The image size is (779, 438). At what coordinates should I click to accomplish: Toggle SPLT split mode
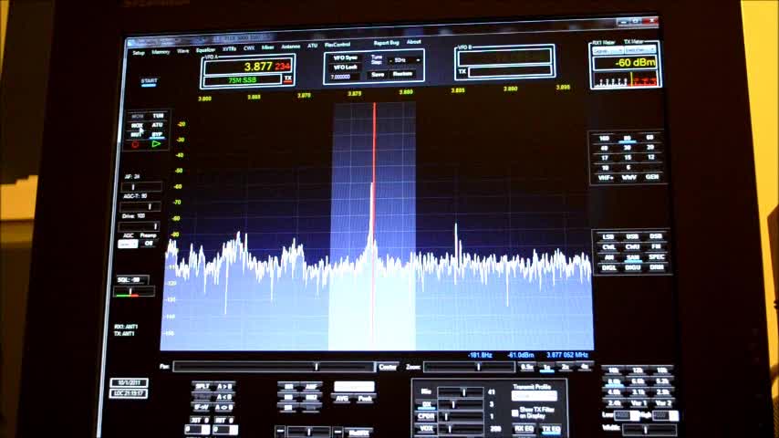[x=203, y=386]
